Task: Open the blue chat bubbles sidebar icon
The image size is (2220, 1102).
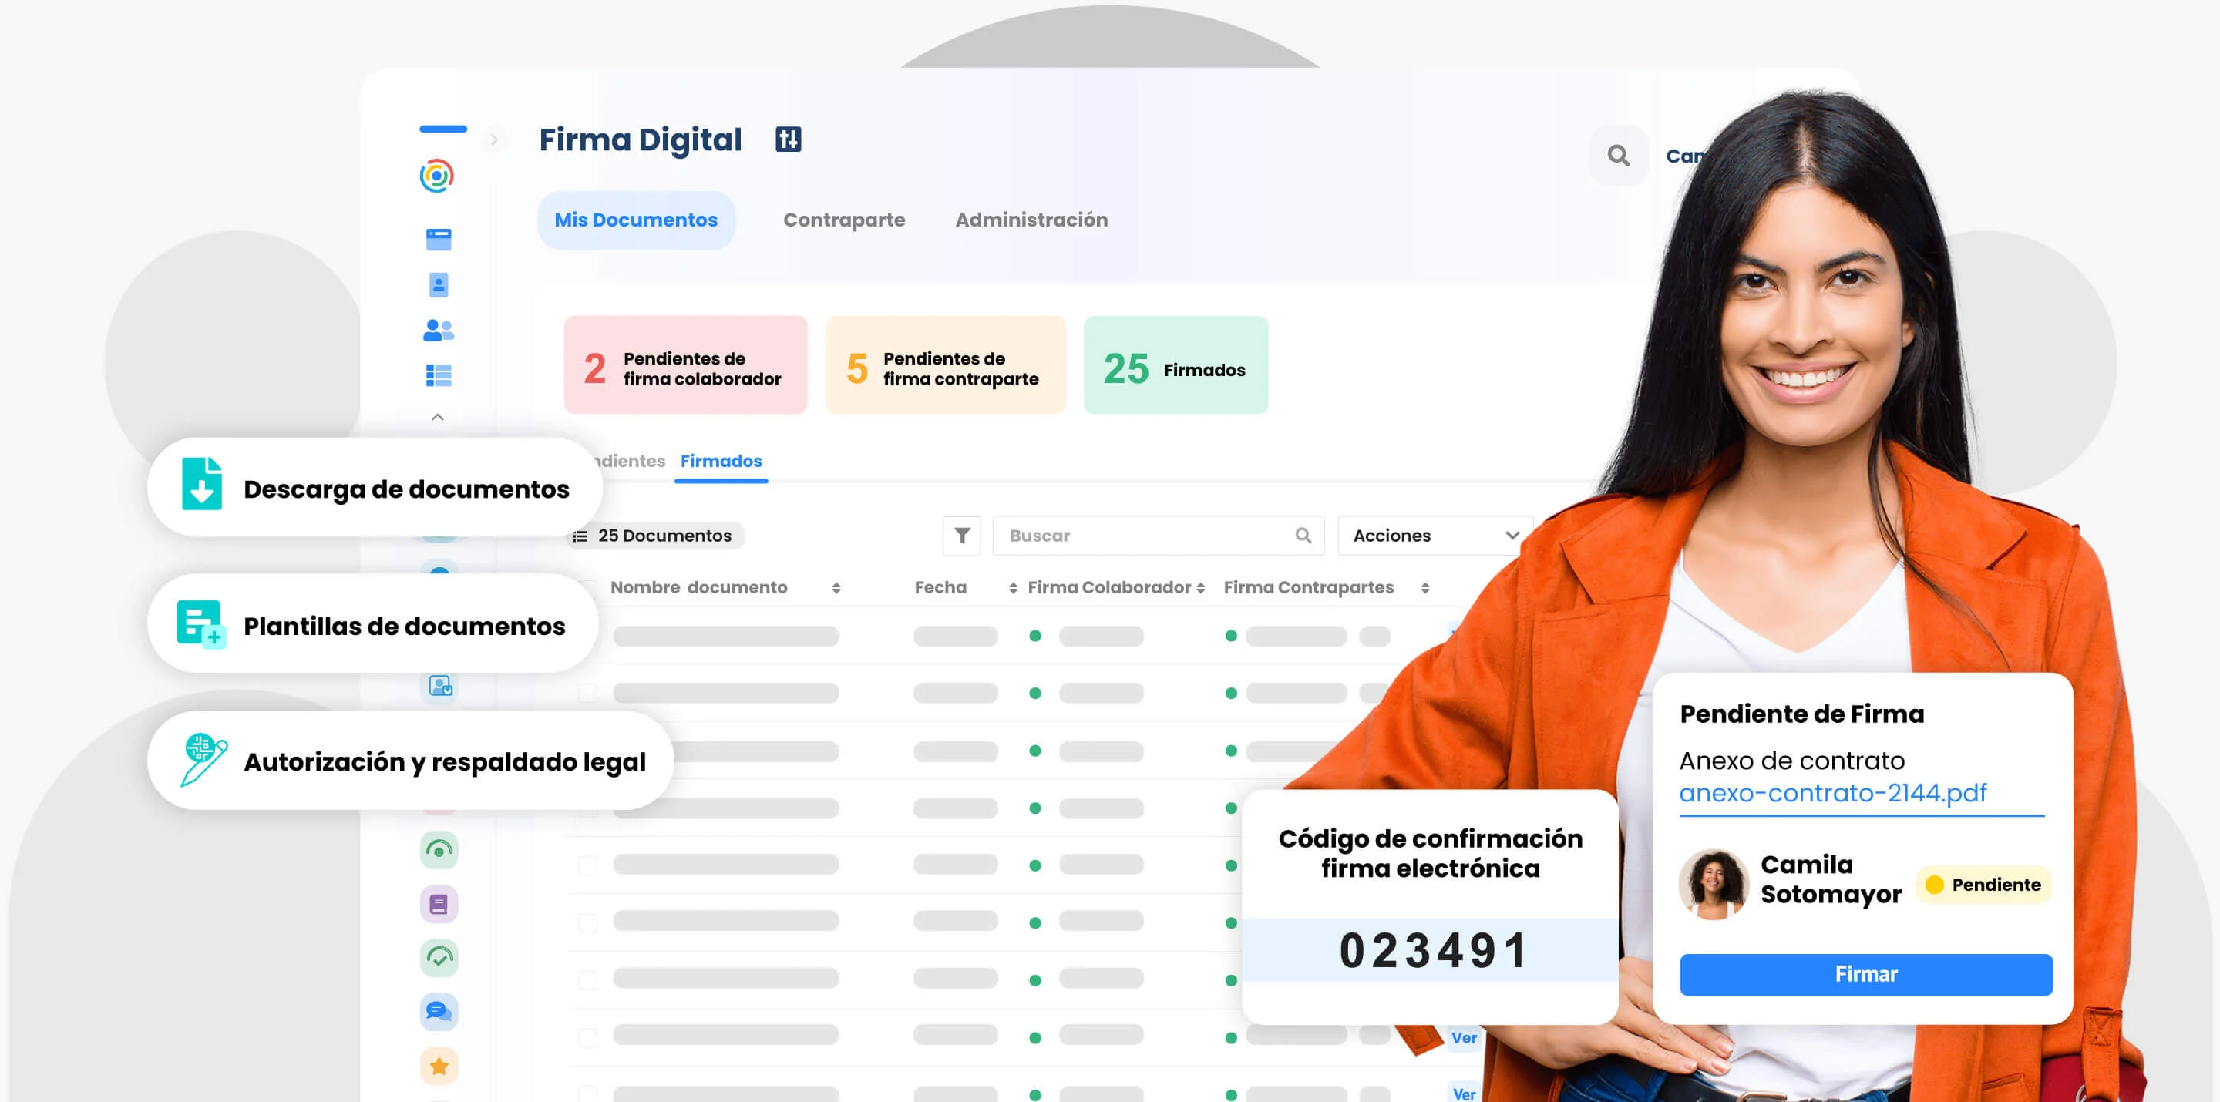Action: coord(439,1012)
